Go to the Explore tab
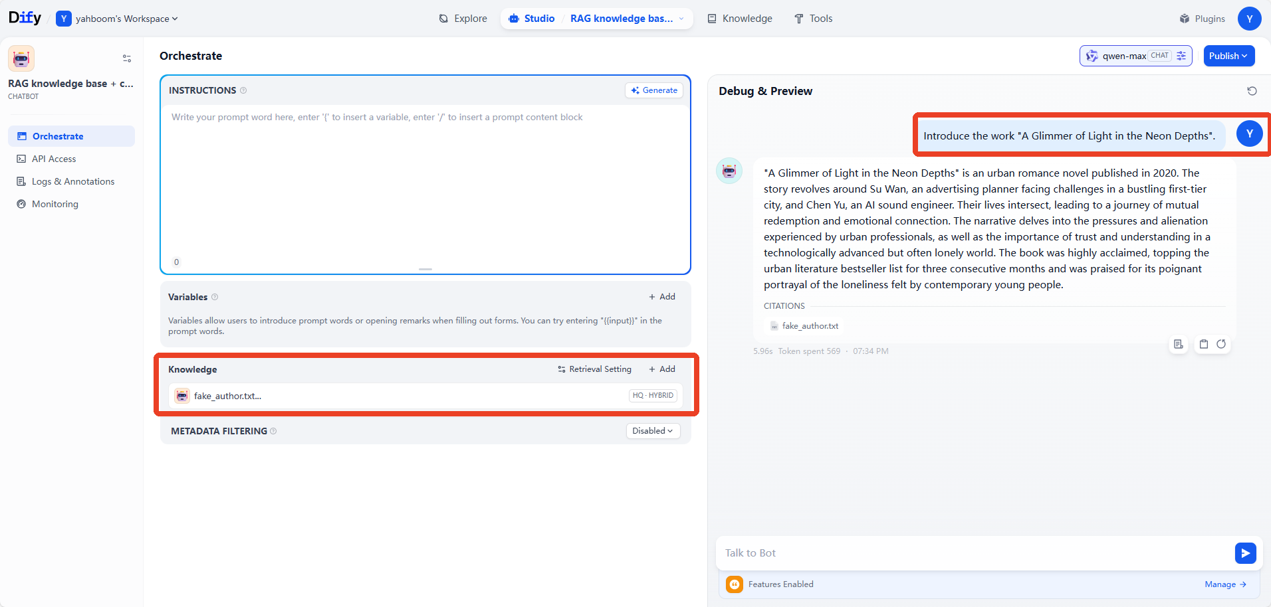 point(463,19)
